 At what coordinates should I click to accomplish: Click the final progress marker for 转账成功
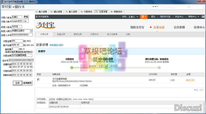pos(159,68)
